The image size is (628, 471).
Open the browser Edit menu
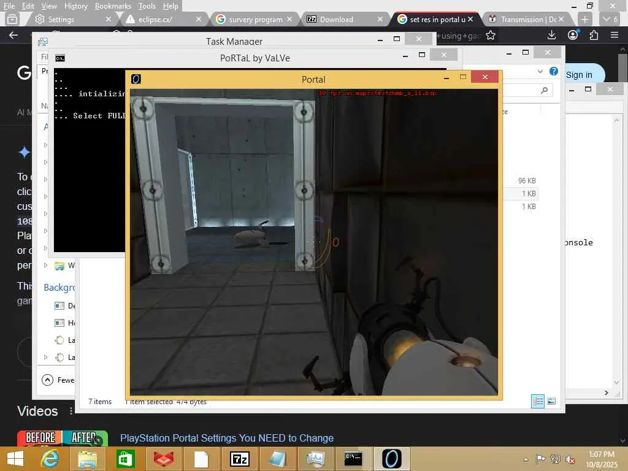[x=28, y=6]
